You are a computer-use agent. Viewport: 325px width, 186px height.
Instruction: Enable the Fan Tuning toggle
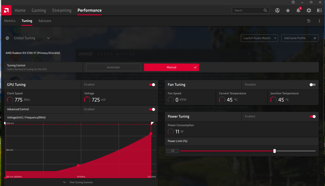313,85
